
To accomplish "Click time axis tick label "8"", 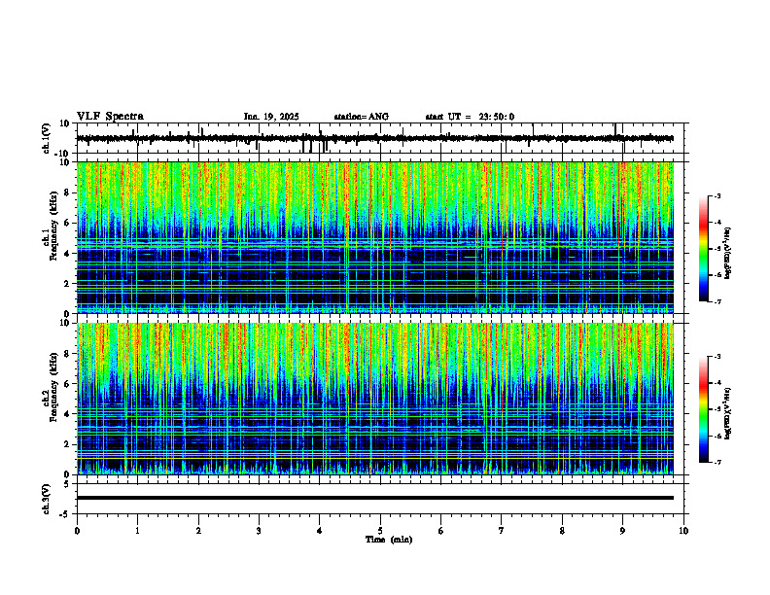I will tap(562, 531).
